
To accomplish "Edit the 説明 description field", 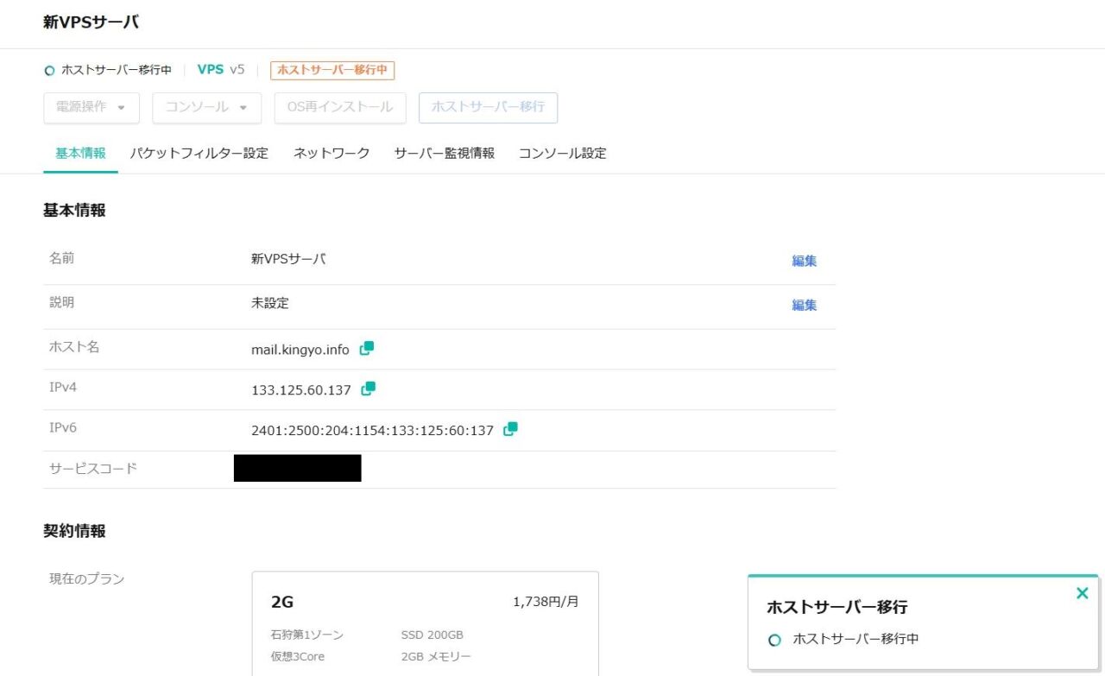I will (804, 306).
